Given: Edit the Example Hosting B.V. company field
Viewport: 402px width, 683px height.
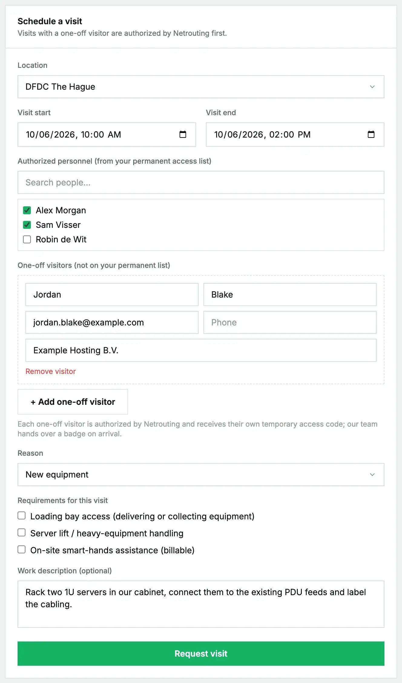Looking at the screenshot, I should (201, 350).
